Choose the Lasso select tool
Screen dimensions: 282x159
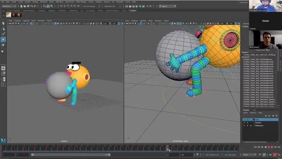4,29
